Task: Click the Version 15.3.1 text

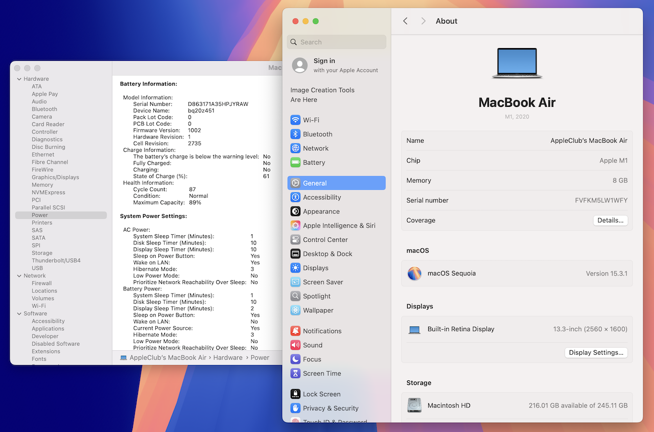Action: [x=606, y=274]
